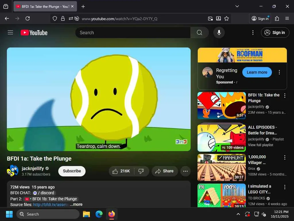The image size is (294, 221).
Task: Open muted volume icon in system tray
Action: tap(264, 214)
